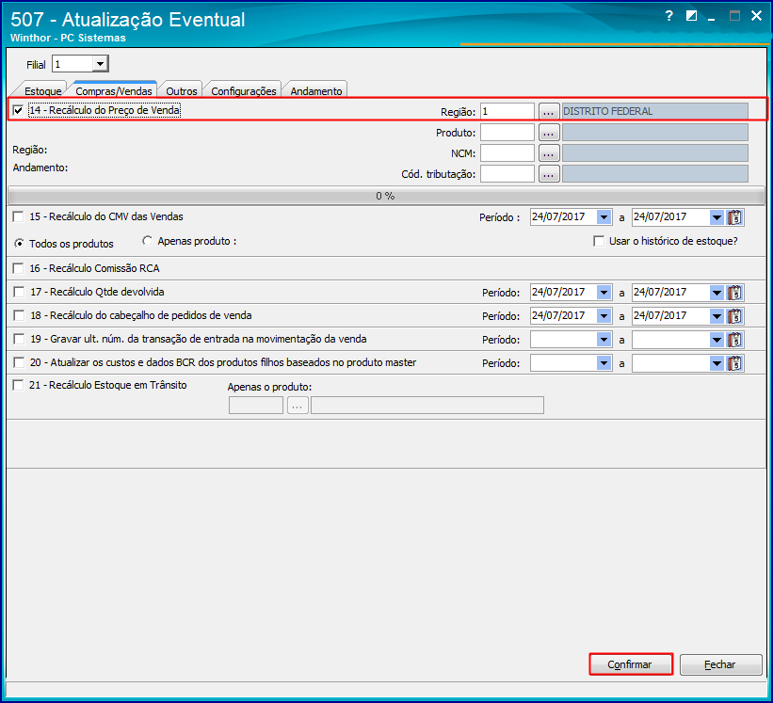The width and height of the screenshot is (773, 703).
Task: Check Usar o histórico de estoque
Action: 599,242
